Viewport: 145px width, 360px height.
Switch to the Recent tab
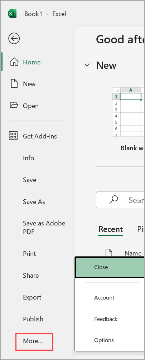pos(111,229)
